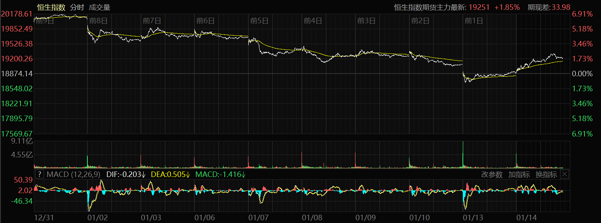Click the 01/07 date label

point(259,217)
